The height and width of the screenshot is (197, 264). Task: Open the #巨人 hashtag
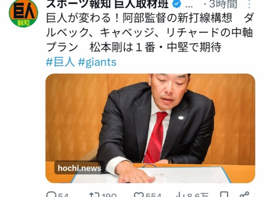pyautogui.click(x=60, y=62)
